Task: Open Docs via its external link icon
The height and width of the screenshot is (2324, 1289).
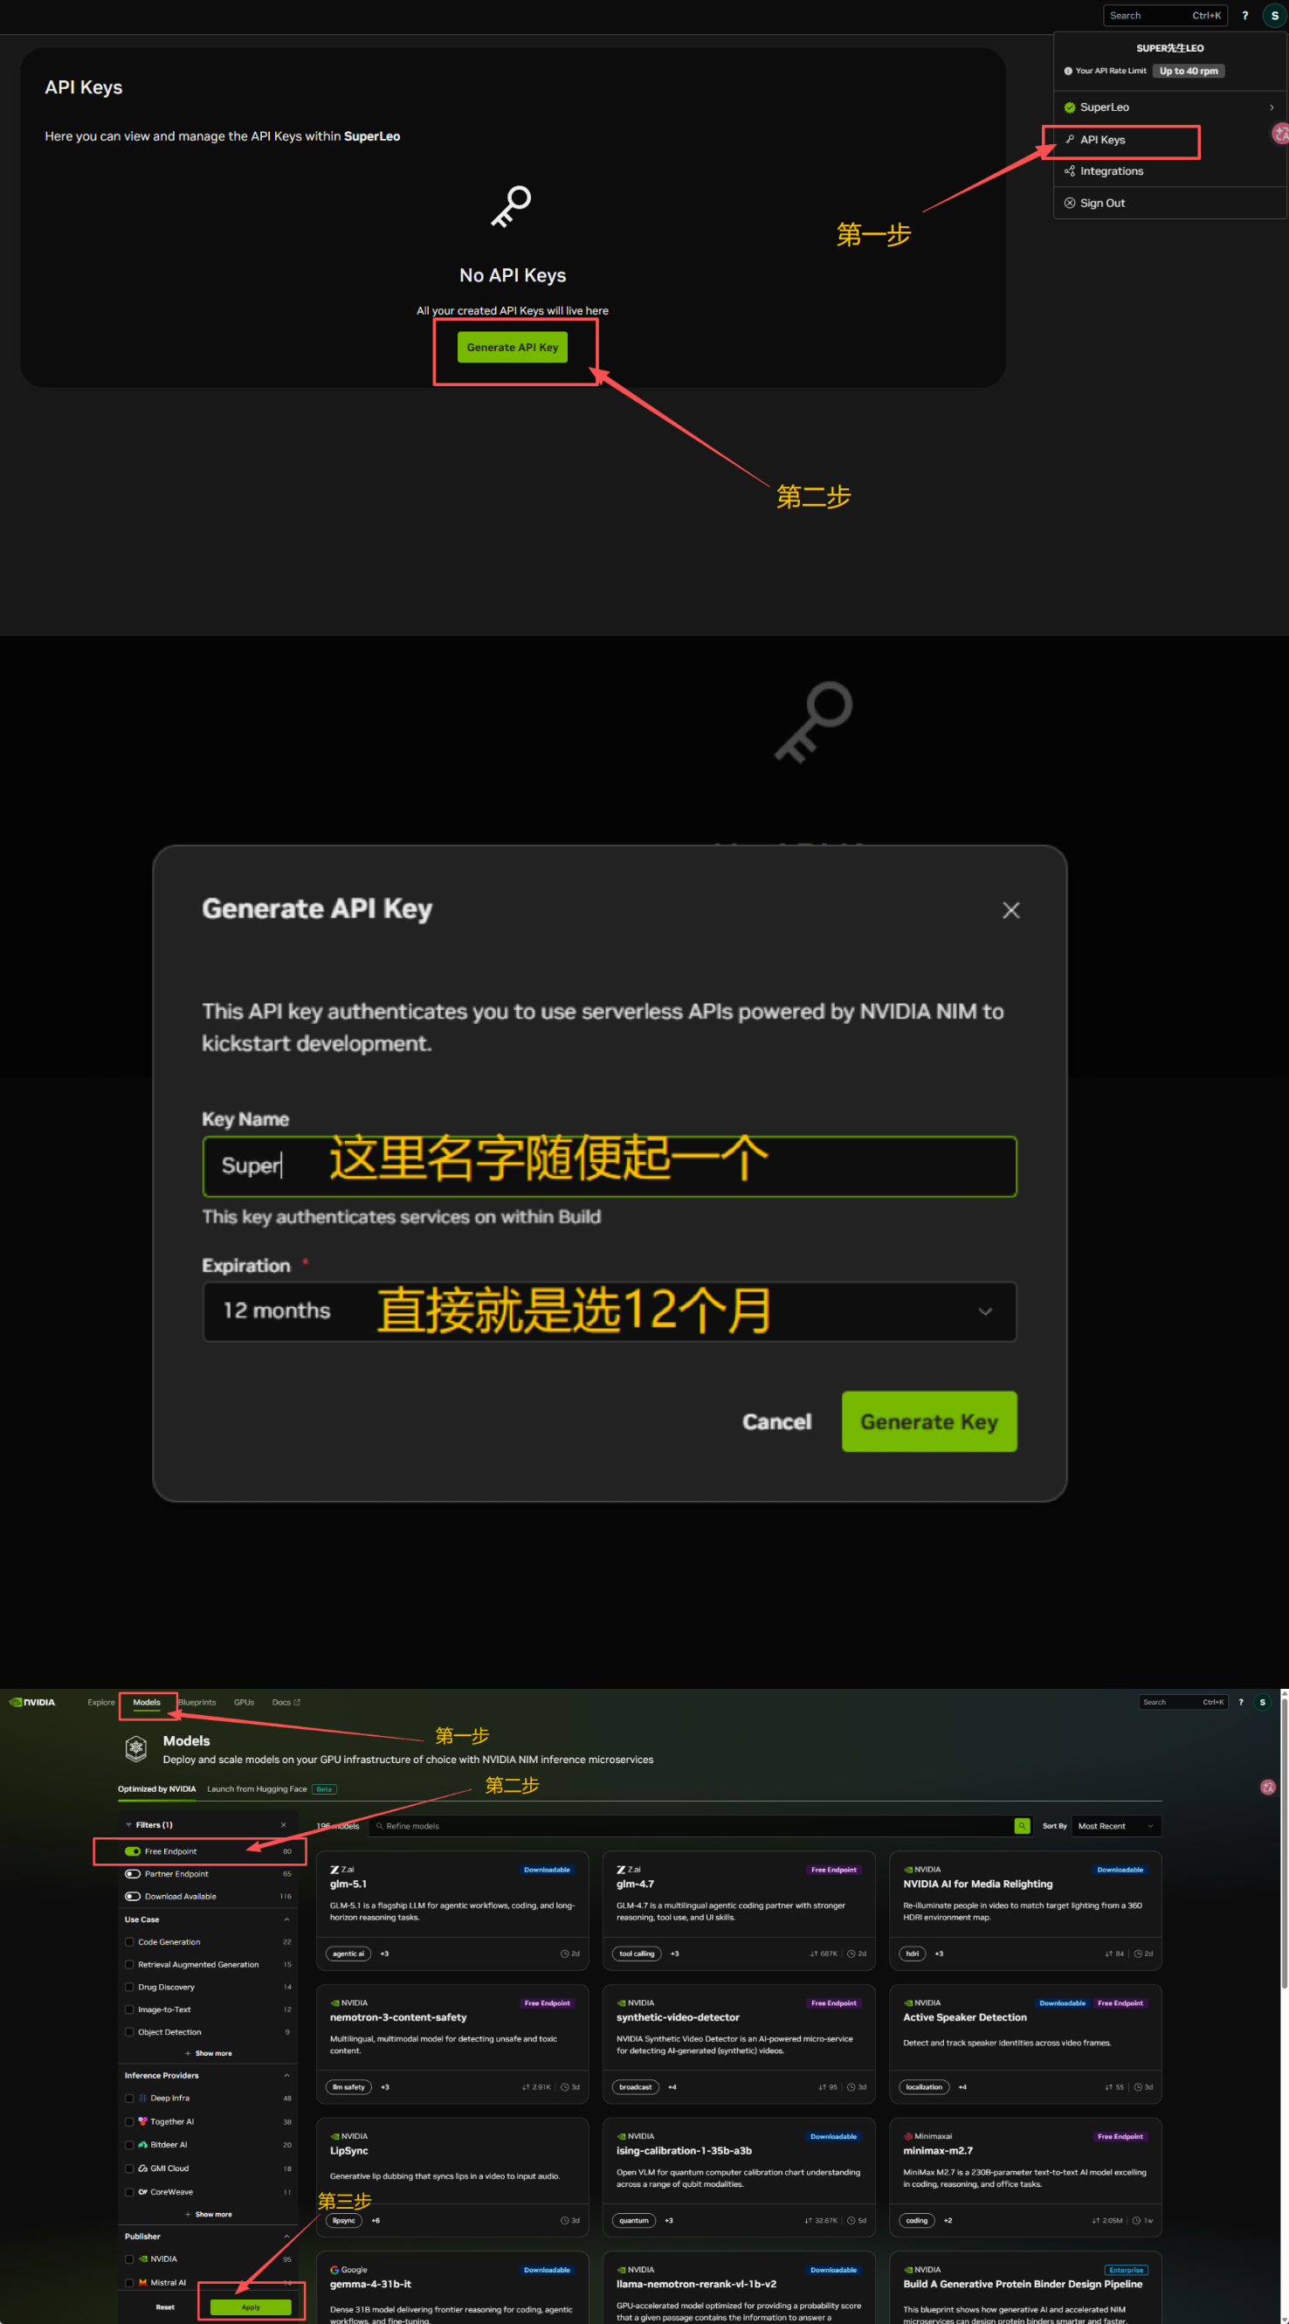Action: click(x=297, y=1703)
